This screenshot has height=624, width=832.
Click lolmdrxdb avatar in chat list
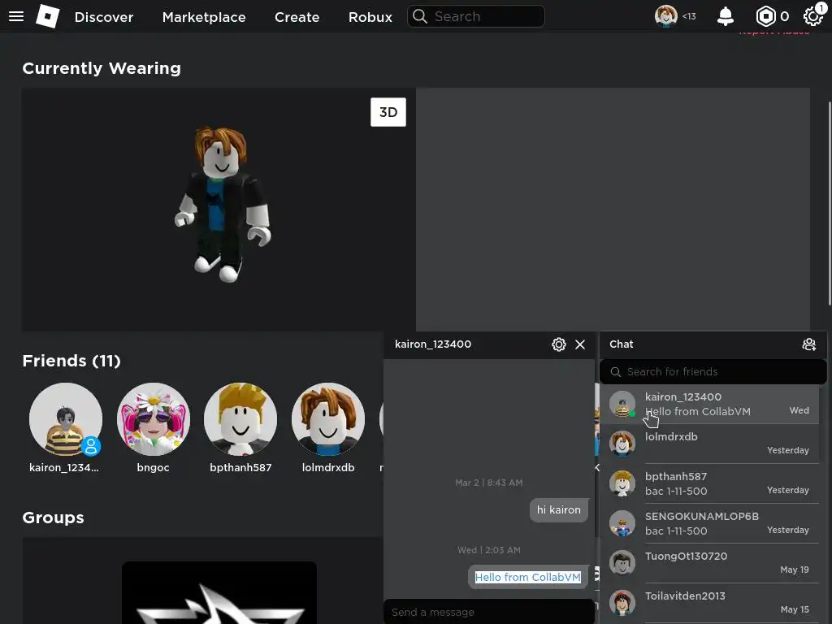point(622,444)
